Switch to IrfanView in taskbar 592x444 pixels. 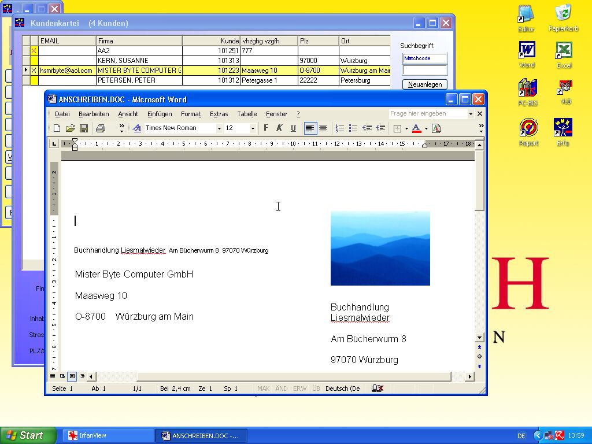pyautogui.click(x=107, y=435)
